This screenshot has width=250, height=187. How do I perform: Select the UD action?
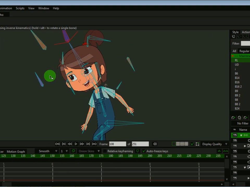240,65
